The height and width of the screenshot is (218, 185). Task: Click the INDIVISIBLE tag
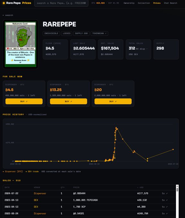[51, 33]
